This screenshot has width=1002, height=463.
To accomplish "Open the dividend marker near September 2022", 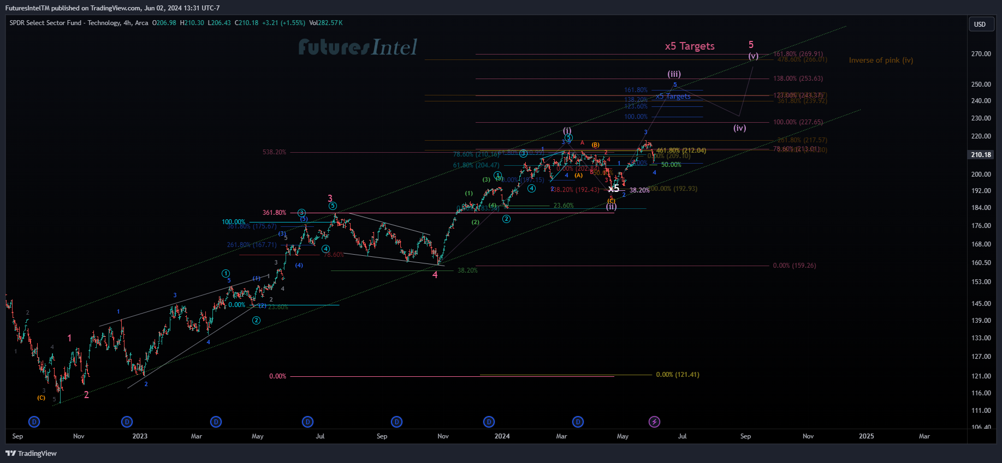I will tap(34, 422).
